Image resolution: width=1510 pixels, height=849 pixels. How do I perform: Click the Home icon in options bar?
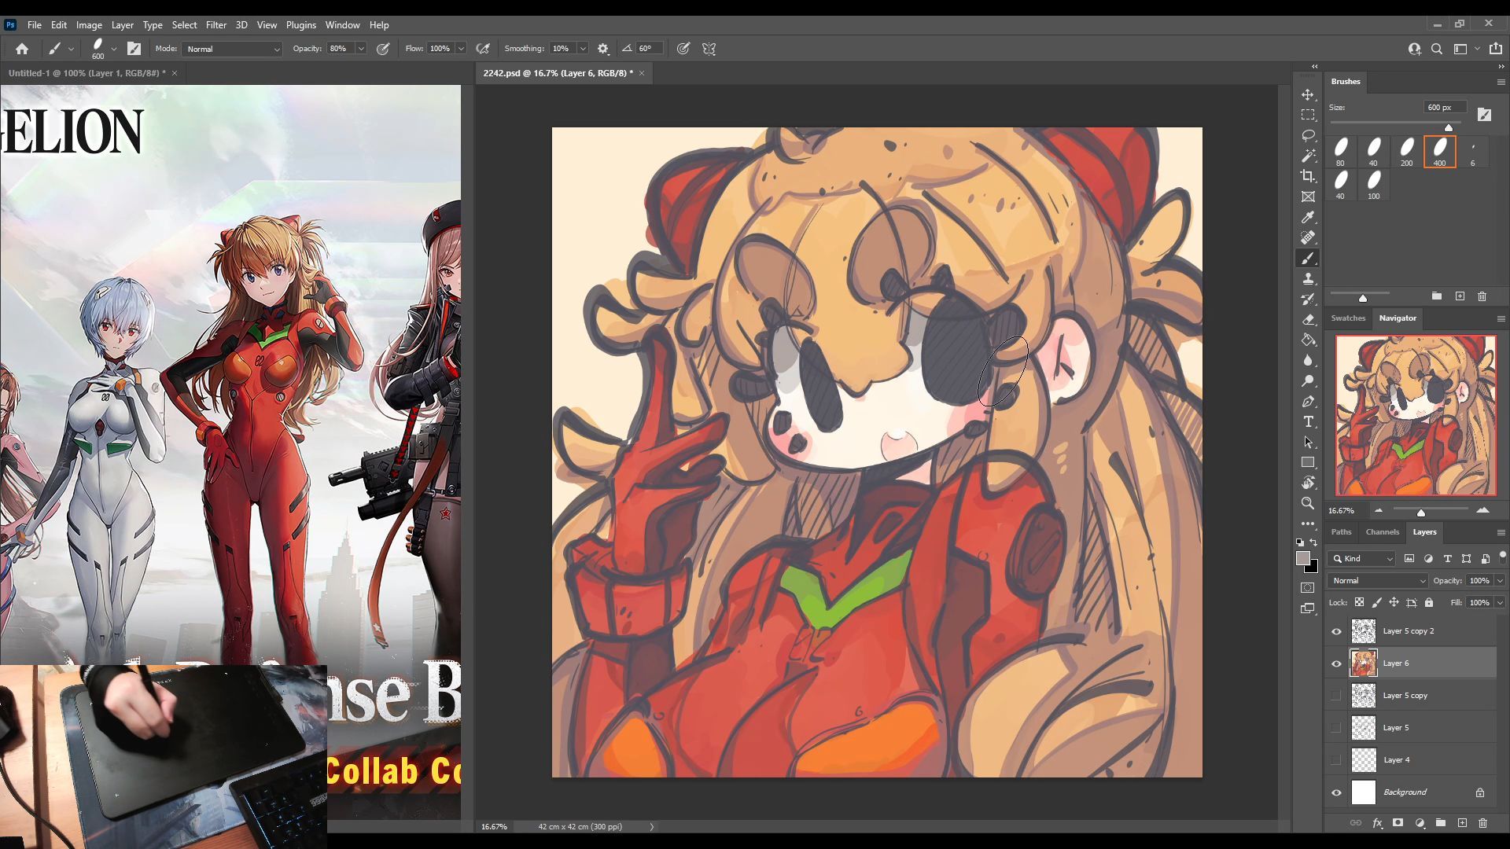[22, 49]
